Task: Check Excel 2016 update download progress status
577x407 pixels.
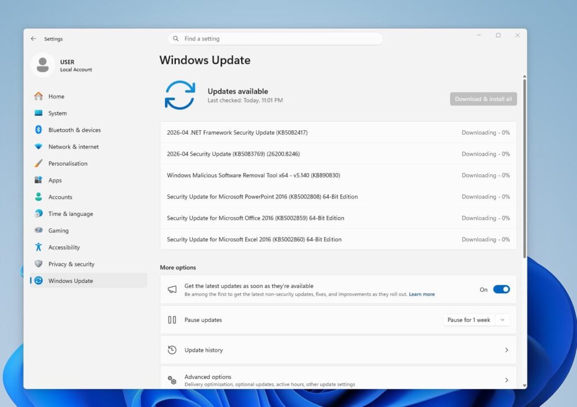Action: click(x=485, y=239)
